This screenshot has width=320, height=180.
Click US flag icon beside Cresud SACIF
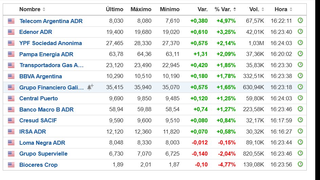point(11,120)
